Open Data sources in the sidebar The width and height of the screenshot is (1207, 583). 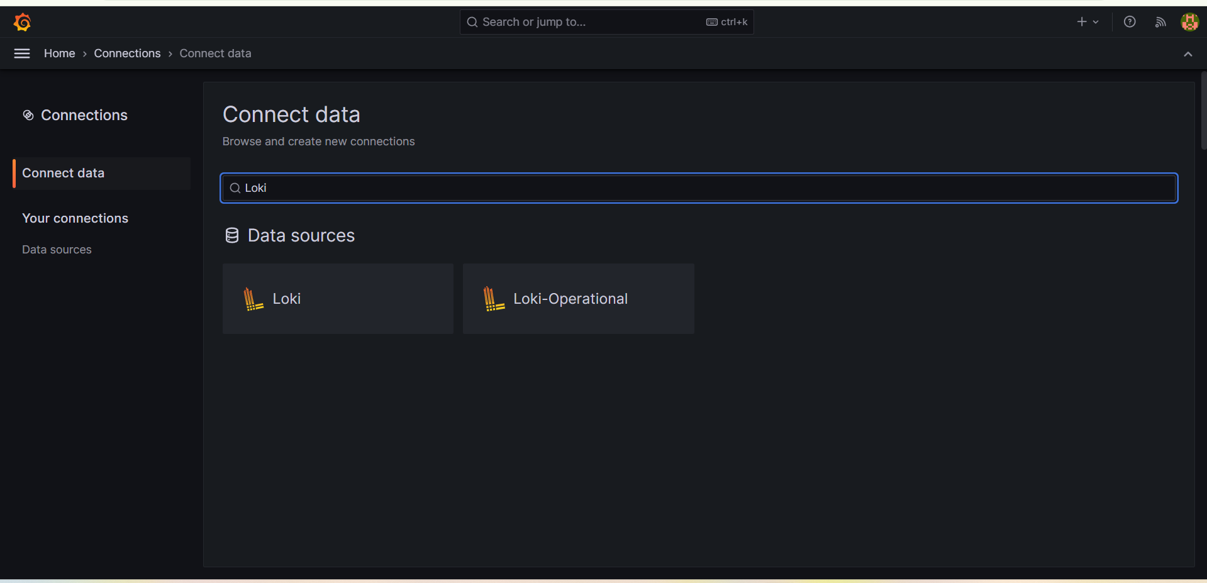click(57, 250)
